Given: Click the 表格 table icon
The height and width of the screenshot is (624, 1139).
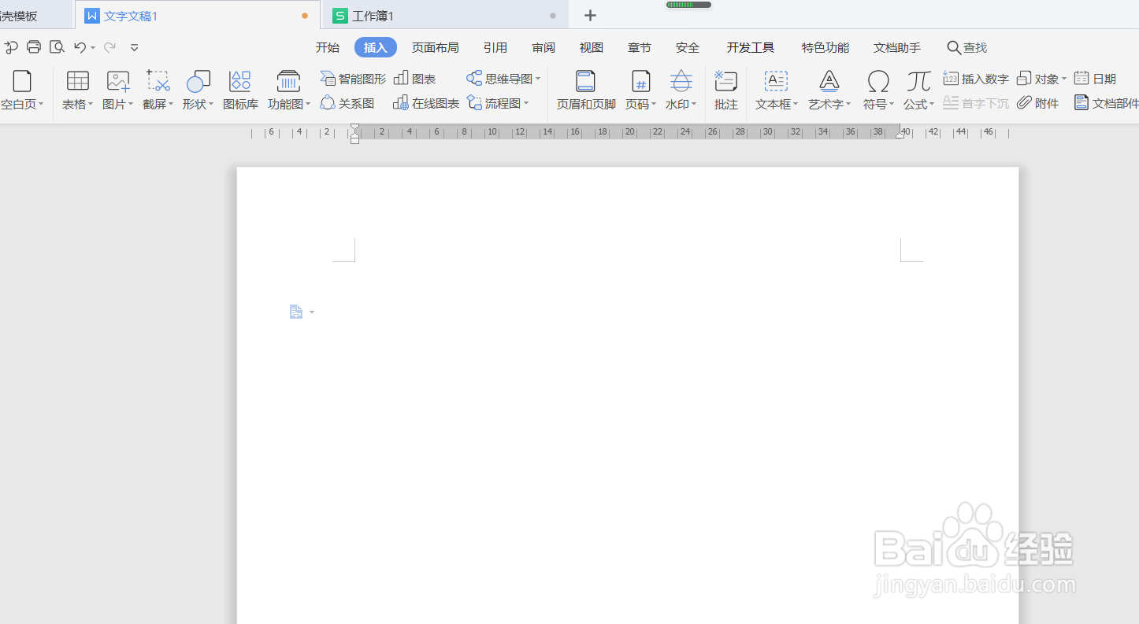Looking at the screenshot, I should click(77, 81).
